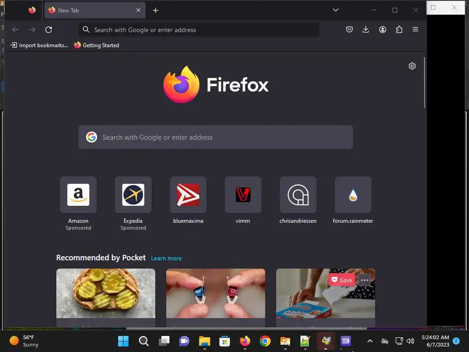The image size is (469, 352).
Task: Open the clock and date panel
Action: point(435,341)
